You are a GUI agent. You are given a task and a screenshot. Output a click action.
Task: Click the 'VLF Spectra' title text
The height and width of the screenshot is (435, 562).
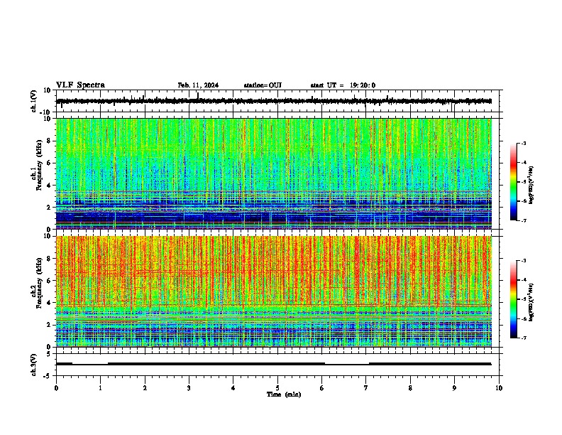point(80,85)
